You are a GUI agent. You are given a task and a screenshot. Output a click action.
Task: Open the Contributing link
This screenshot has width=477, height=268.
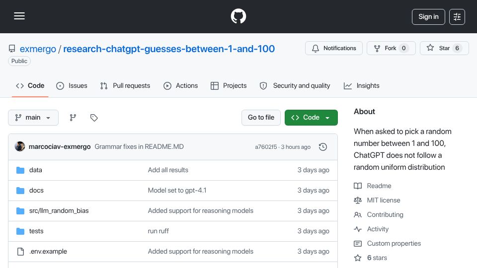point(379,215)
